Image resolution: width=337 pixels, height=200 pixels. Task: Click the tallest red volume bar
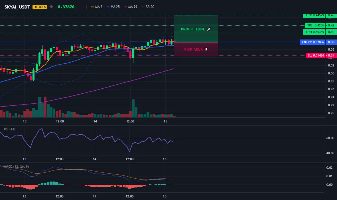(x=45, y=107)
